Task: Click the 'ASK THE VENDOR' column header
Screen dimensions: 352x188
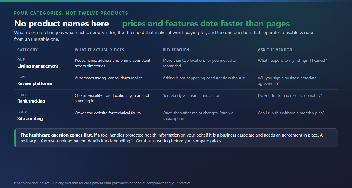Action: [275, 50]
